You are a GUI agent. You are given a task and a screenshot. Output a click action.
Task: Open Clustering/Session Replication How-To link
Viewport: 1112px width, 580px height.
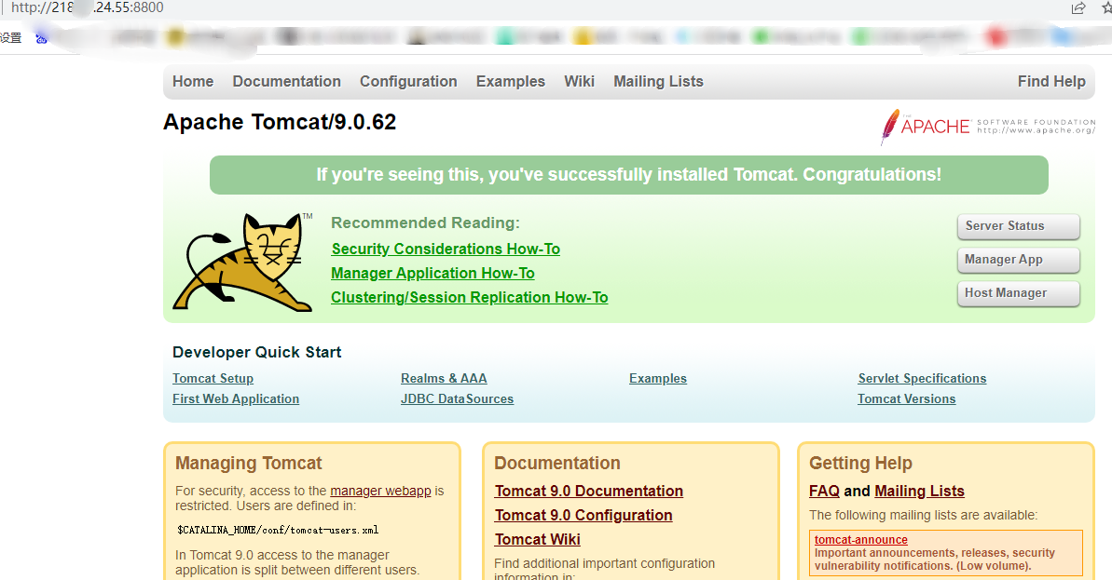tap(470, 297)
